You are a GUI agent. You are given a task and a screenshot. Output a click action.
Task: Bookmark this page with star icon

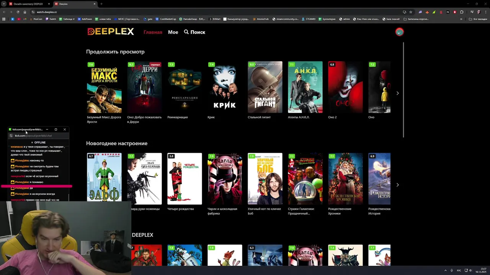[411, 12]
